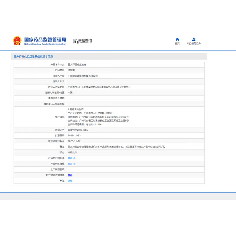This screenshot has width=236, height=236.
Task: Click the product name 美人符质感直发膏
Action: 77,64
